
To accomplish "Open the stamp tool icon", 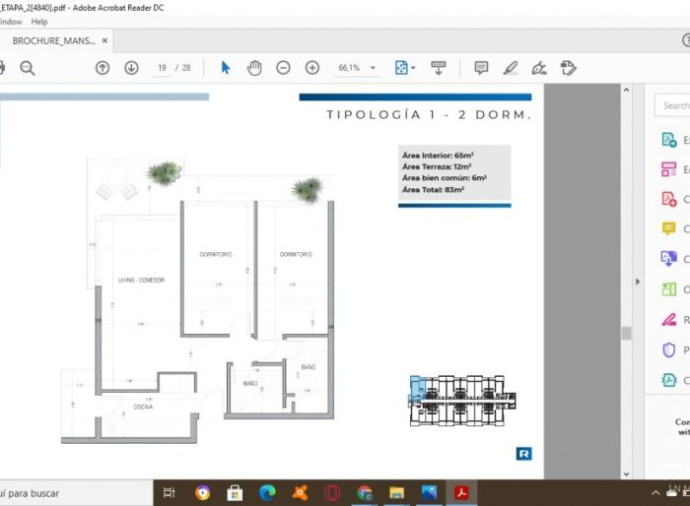I will click(x=568, y=68).
